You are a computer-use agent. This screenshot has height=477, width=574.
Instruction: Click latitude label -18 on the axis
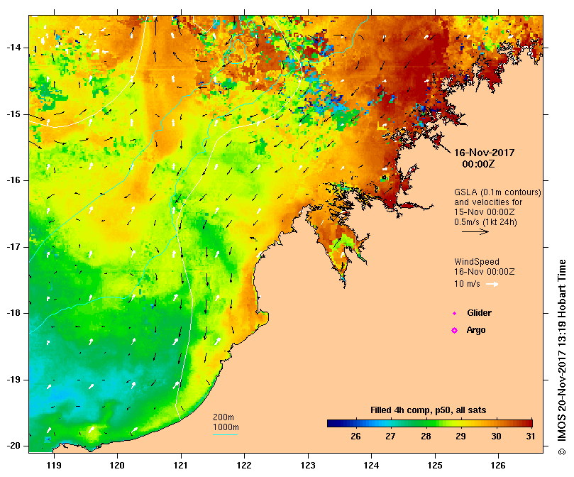(14, 313)
